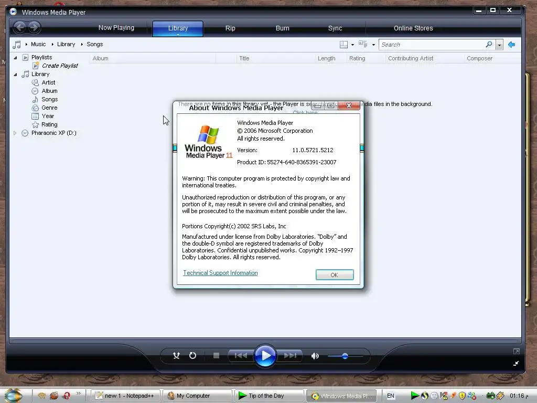Click the Previous track button
The height and width of the screenshot is (403, 537).
[241, 356]
